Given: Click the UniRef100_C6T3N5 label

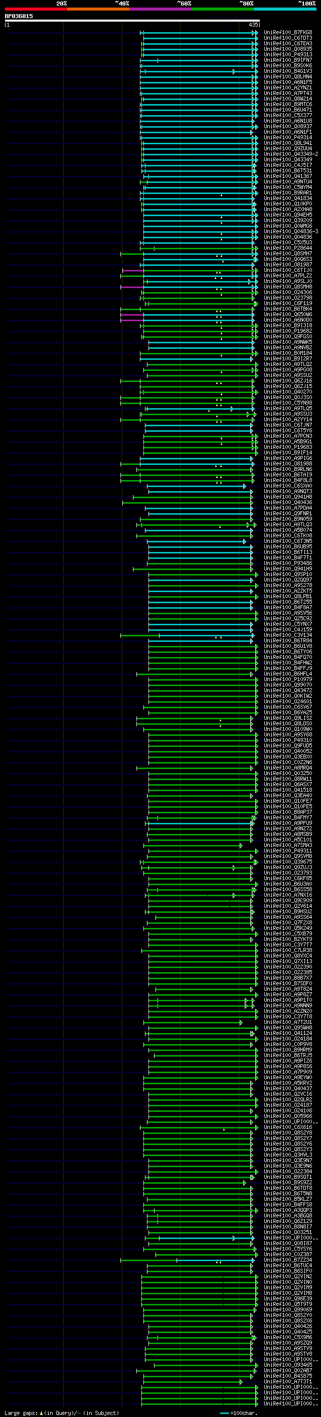Looking at the screenshot, I should pyautogui.click(x=288, y=541).
